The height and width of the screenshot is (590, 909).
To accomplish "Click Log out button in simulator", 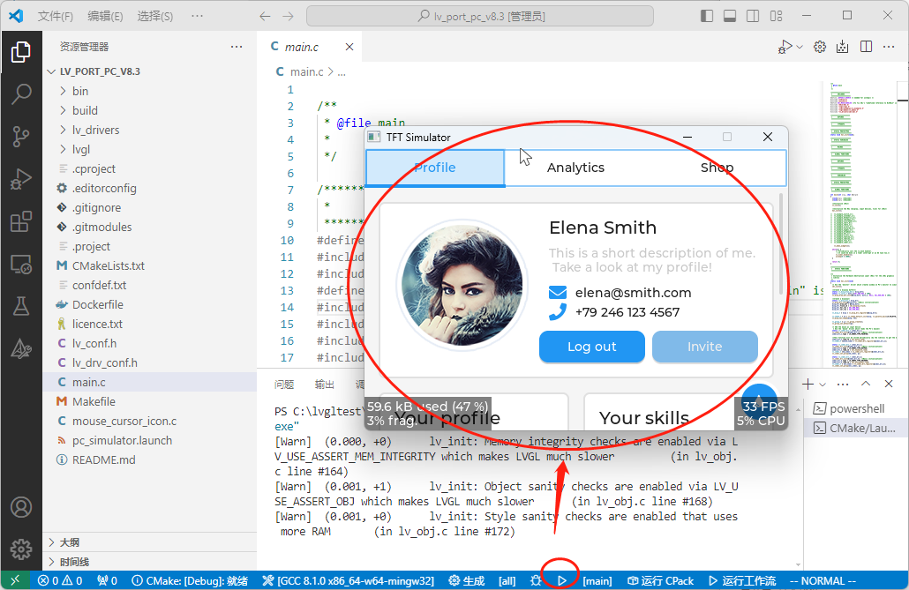I will 592,347.
